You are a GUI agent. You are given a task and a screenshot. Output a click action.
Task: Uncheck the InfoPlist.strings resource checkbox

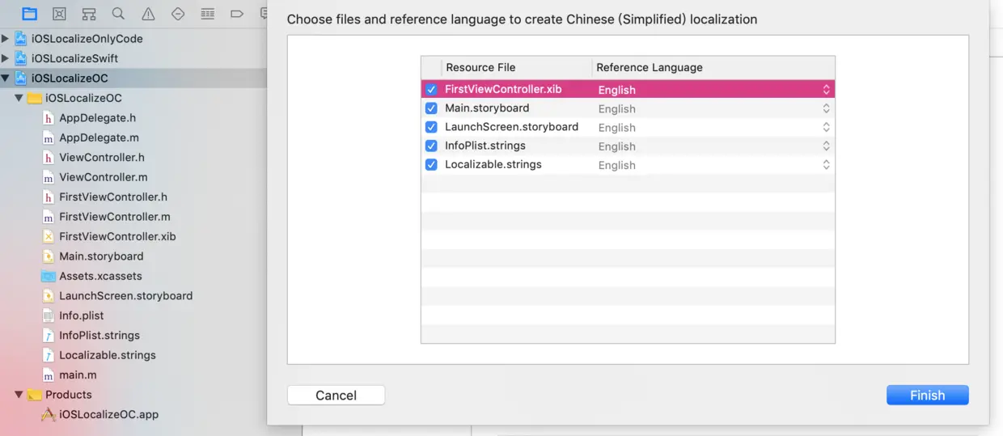pyautogui.click(x=431, y=146)
